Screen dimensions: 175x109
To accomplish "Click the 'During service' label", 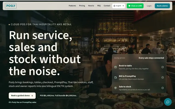I will (119, 58).
